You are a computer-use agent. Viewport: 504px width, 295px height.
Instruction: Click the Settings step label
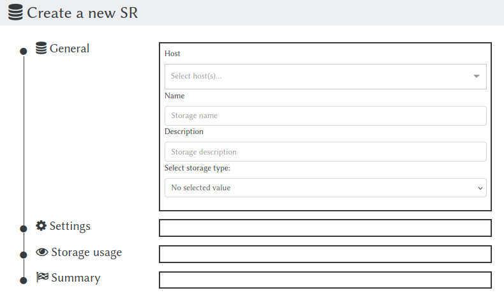(x=70, y=226)
